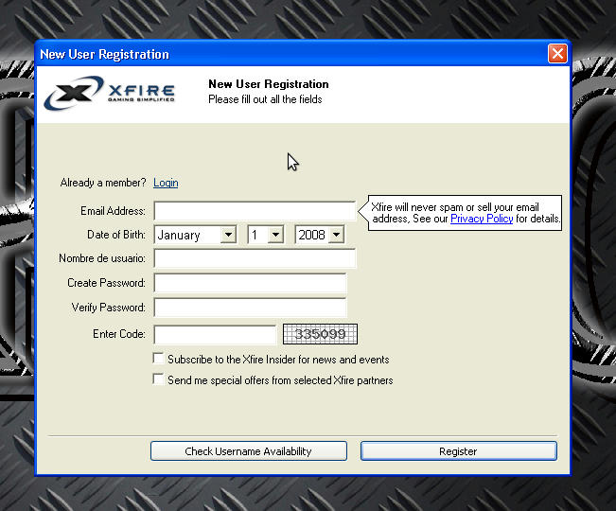Click the 'Date of Birth:' label
Screen dimensions: 616x511
pyautogui.click(x=116, y=235)
